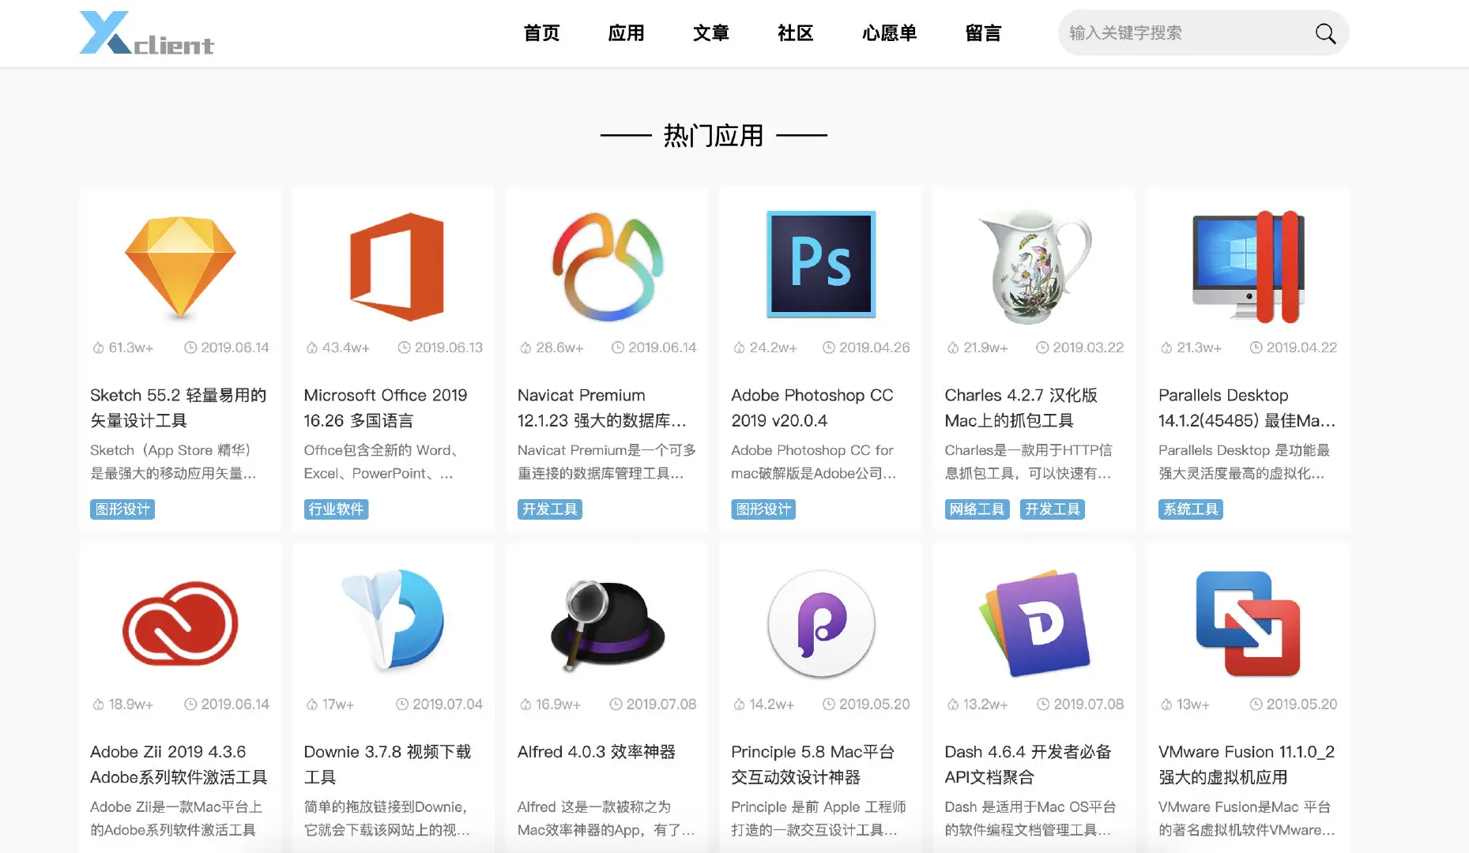Image resolution: width=1469 pixels, height=853 pixels.
Task: Open the Photoshop Ps app icon
Action: click(x=821, y=264)
